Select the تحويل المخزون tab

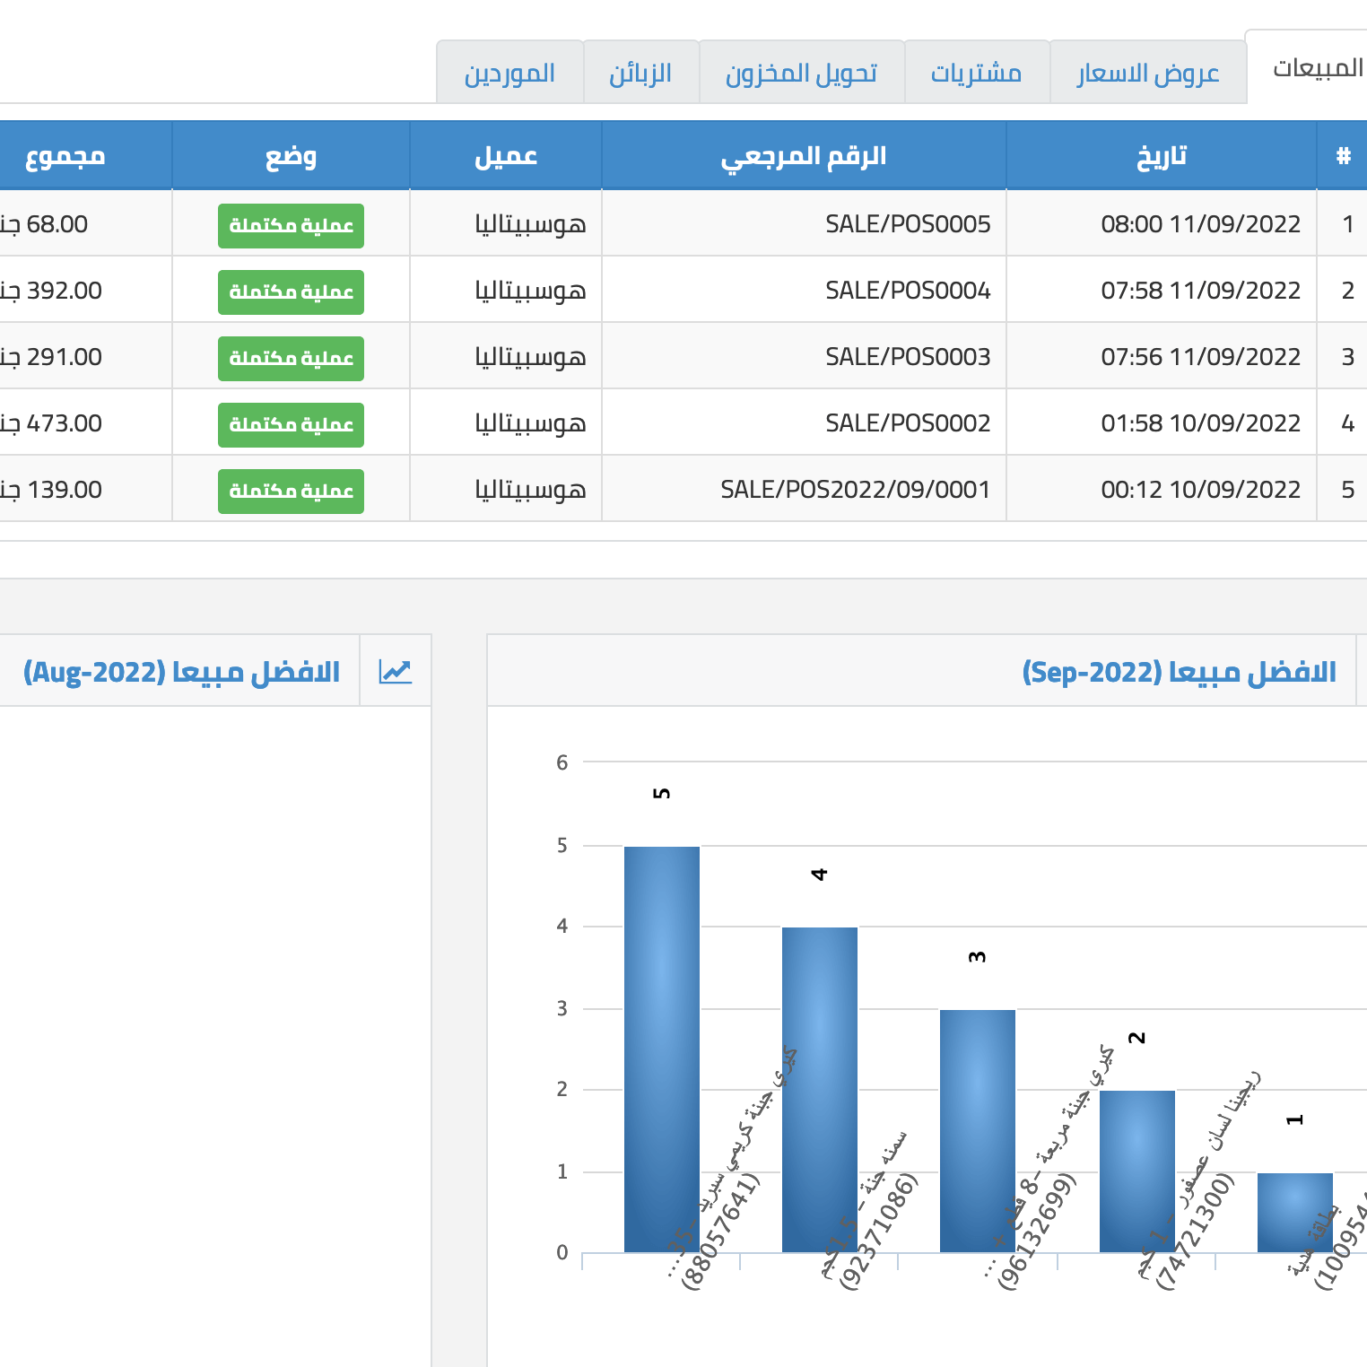801,73
